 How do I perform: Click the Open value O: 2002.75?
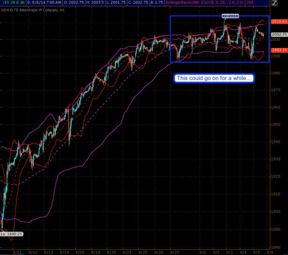coord(74,3)
